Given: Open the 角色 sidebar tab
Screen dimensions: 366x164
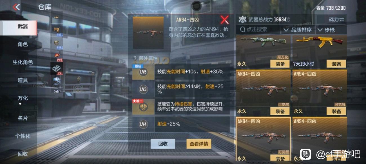Looking at the screenshot, I should pos(23,44).
